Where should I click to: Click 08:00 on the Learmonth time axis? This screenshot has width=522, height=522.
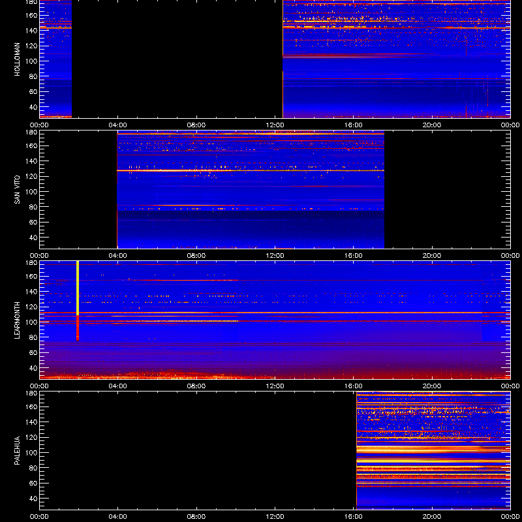point(196,386)
